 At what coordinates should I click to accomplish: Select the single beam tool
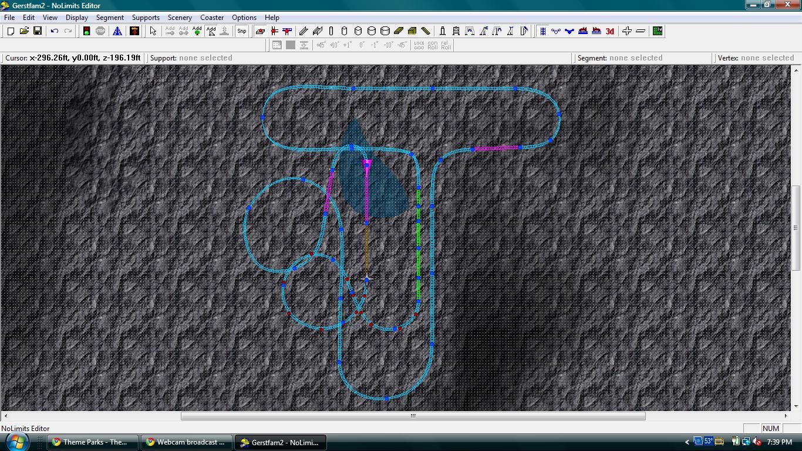pos(304,31)
